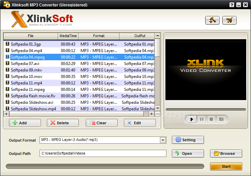Click the horizontal scroll right arrow

click(x=151, y=114)
